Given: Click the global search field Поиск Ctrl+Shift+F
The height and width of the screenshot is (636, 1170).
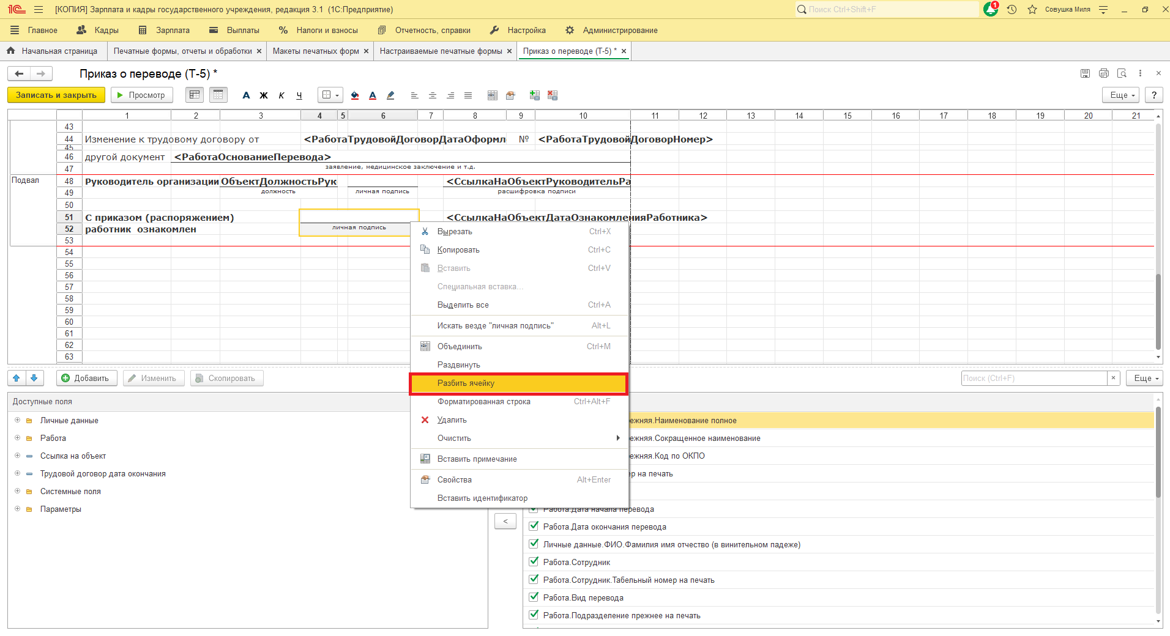Looking at the screenshot, I should click(x=887, y=10).
